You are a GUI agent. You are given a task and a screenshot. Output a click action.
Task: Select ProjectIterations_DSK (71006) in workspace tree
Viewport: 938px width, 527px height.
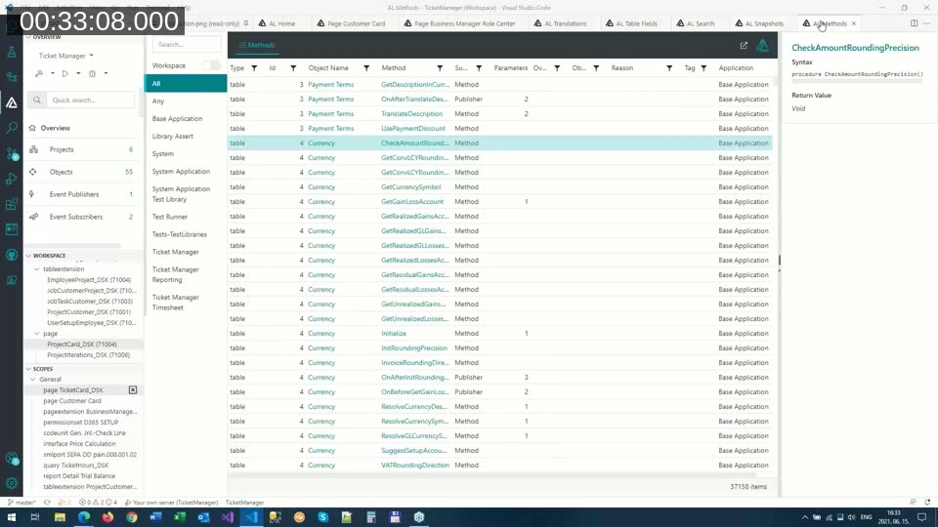(x=89, y=355)
